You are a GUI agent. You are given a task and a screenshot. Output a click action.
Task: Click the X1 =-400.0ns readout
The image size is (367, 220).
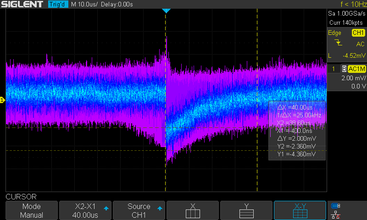[295, 131]
